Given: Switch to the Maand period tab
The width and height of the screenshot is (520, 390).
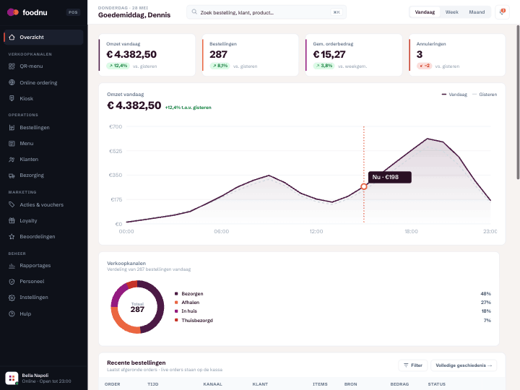Looking at the screenshot, I should [477, 12].
